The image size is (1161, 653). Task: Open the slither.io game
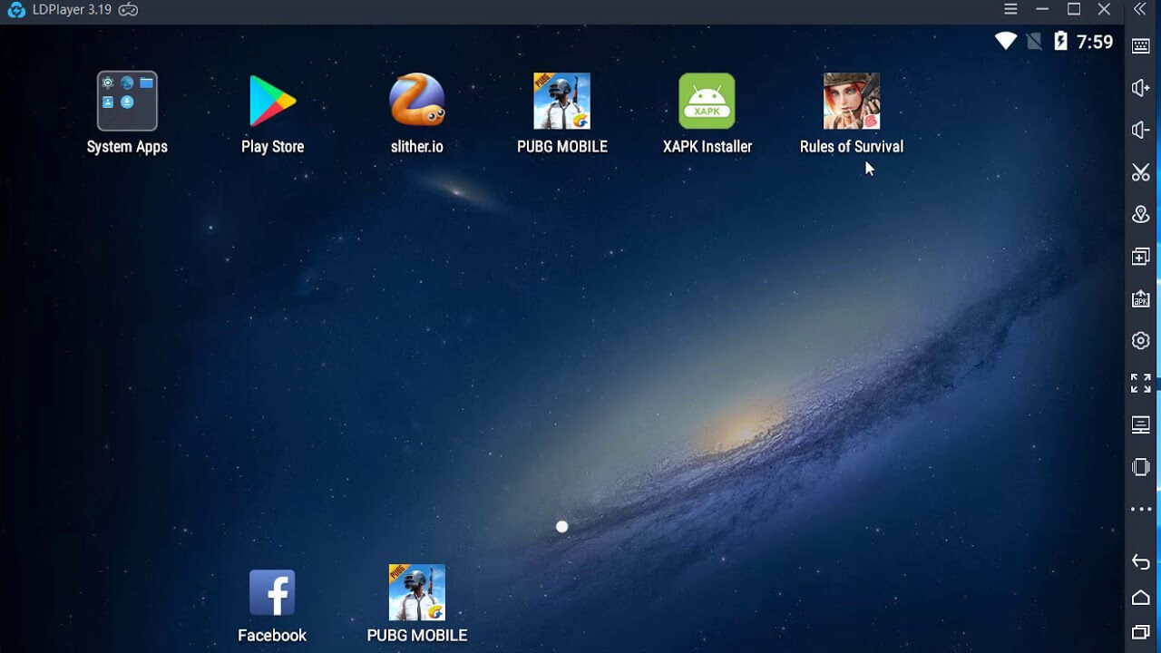coord(417,101)
